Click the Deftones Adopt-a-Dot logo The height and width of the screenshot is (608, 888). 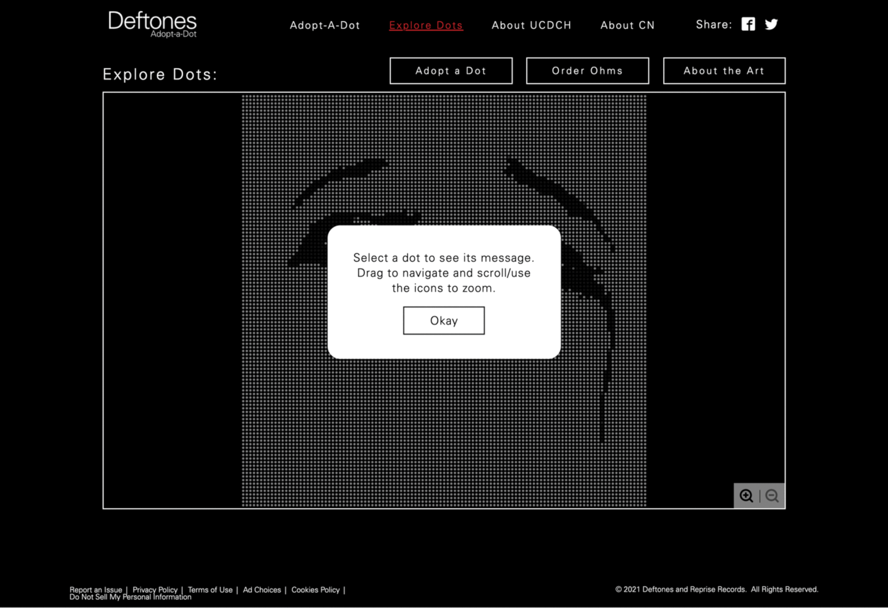coord(152,24)
